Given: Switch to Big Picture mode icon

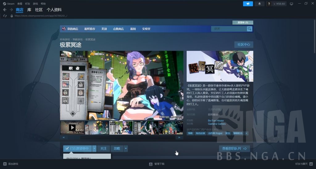Looking at the screenshot, I should click(x=291, y=4).
